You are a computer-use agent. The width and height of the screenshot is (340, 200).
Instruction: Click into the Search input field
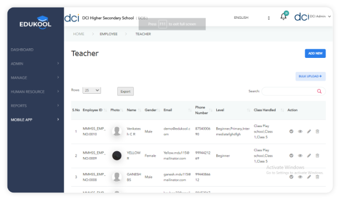pos(289,91)
